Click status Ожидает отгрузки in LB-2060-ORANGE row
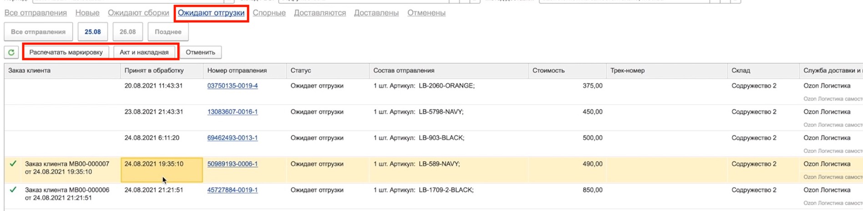This screenshot has height=211, width=863. pyautogui.click(x=317, y=86)
